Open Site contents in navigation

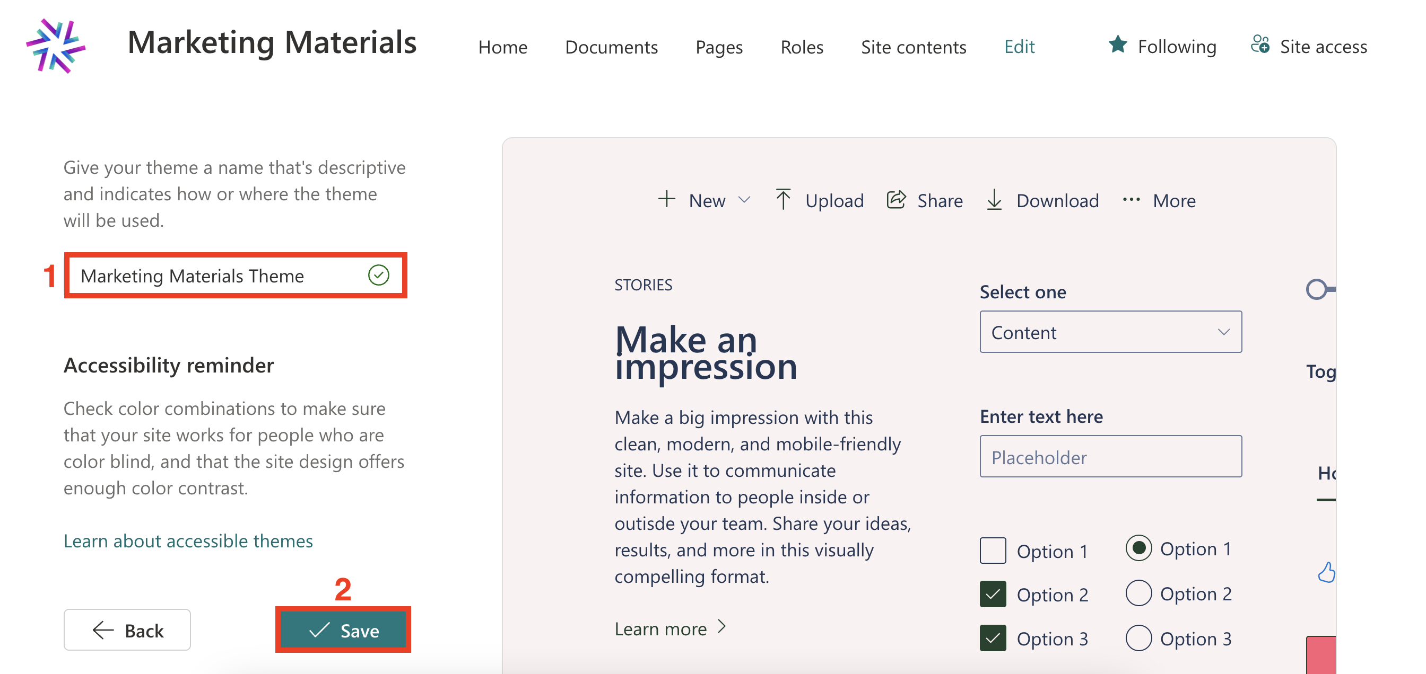[914, 47]
